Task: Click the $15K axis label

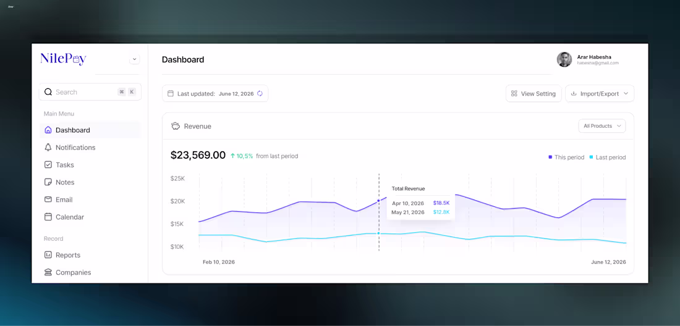Action: pos(178,224)
